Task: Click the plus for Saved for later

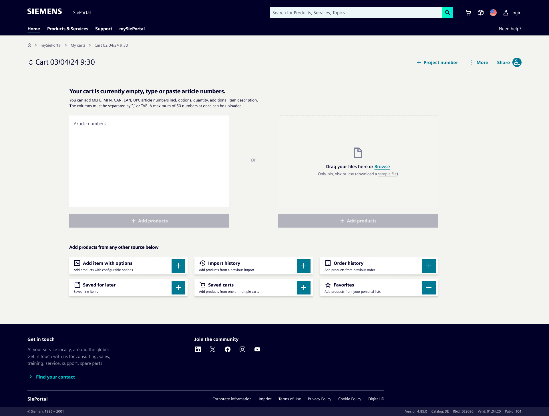Action: [x=178, y=288]
